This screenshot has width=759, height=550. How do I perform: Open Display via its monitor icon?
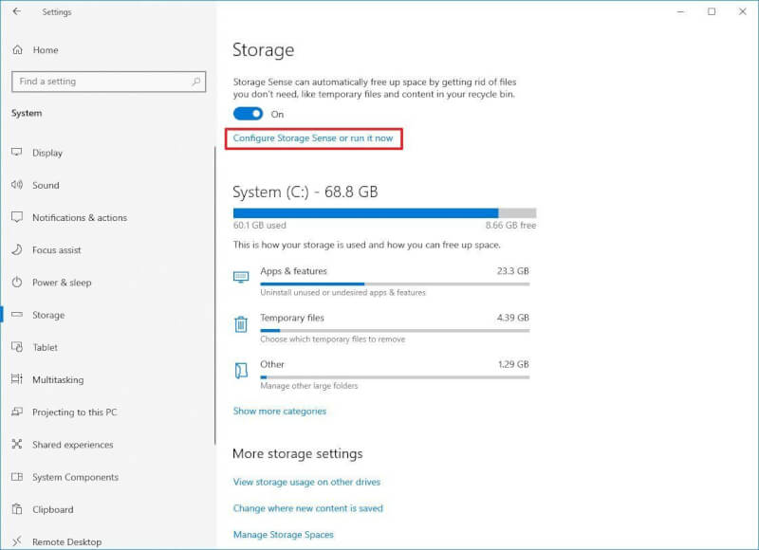pyautogui.click(x=17, y=153)
